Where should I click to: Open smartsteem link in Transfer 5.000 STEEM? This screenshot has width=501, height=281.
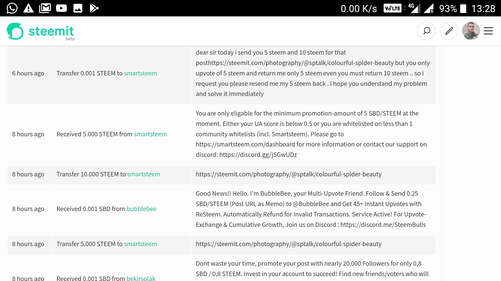coord(140,244)
